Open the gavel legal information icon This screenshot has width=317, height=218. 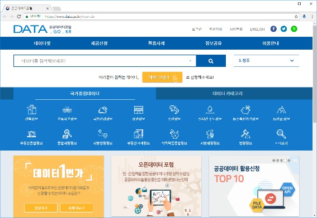245,134
